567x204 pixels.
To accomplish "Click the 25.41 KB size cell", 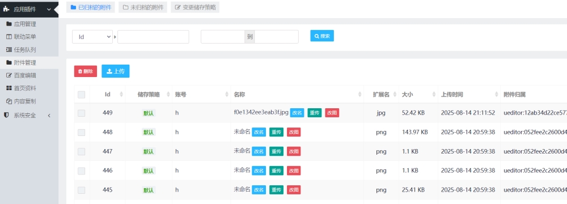I will coord(413,189).
